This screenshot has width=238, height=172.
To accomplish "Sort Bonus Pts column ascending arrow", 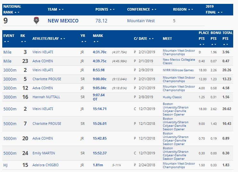I will pyautogui.click(x=212, y=44).
